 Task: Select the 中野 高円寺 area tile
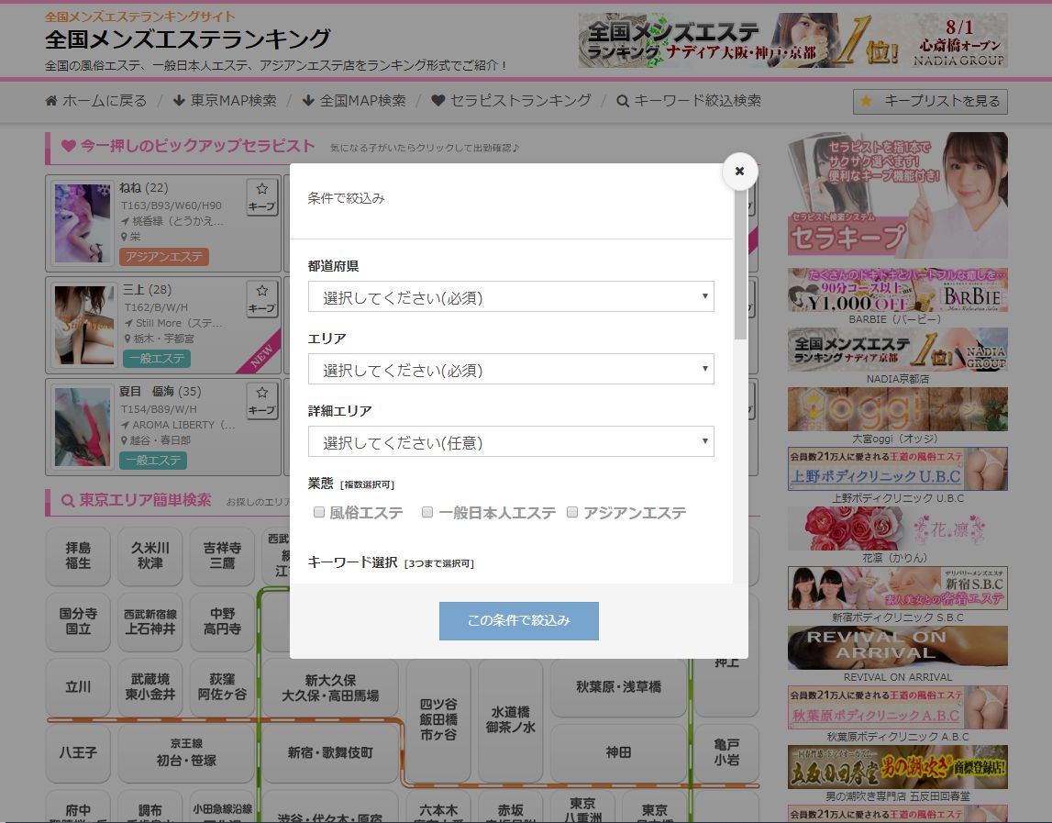tap(222, 622)
